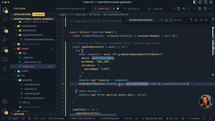Switch to the eGeneratorElements.tsx tab
Viewport: 215px width, 121px height.
point(71,9)
